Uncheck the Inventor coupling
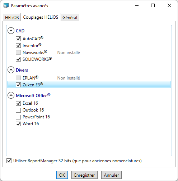This screenshot has width=178, height=181. [x=18, y=46]
